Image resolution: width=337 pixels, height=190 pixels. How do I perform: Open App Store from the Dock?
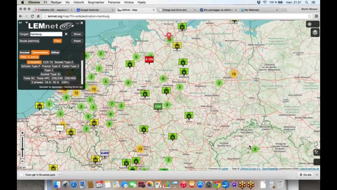200,184
